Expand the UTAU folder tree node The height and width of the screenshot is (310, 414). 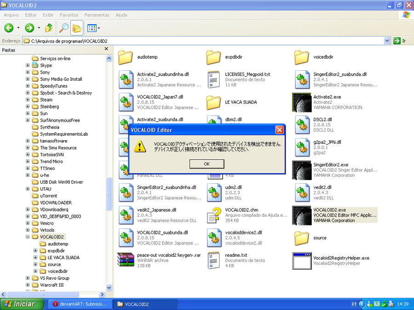click(x=28, y=189)
